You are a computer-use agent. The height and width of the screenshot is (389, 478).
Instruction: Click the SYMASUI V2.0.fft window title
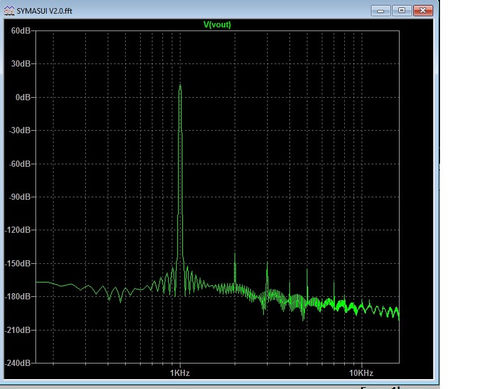(45, 11)
